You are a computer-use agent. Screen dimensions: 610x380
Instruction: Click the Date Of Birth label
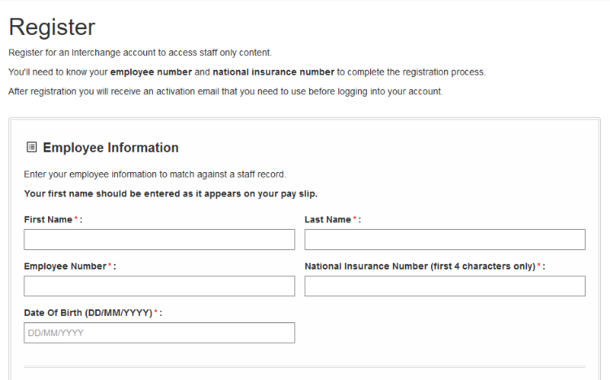tap(88, 313)
